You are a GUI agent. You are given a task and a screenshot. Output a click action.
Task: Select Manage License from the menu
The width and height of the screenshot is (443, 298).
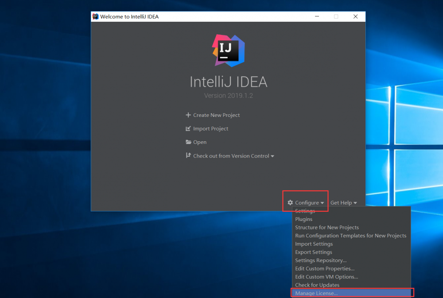coord(316,293)
